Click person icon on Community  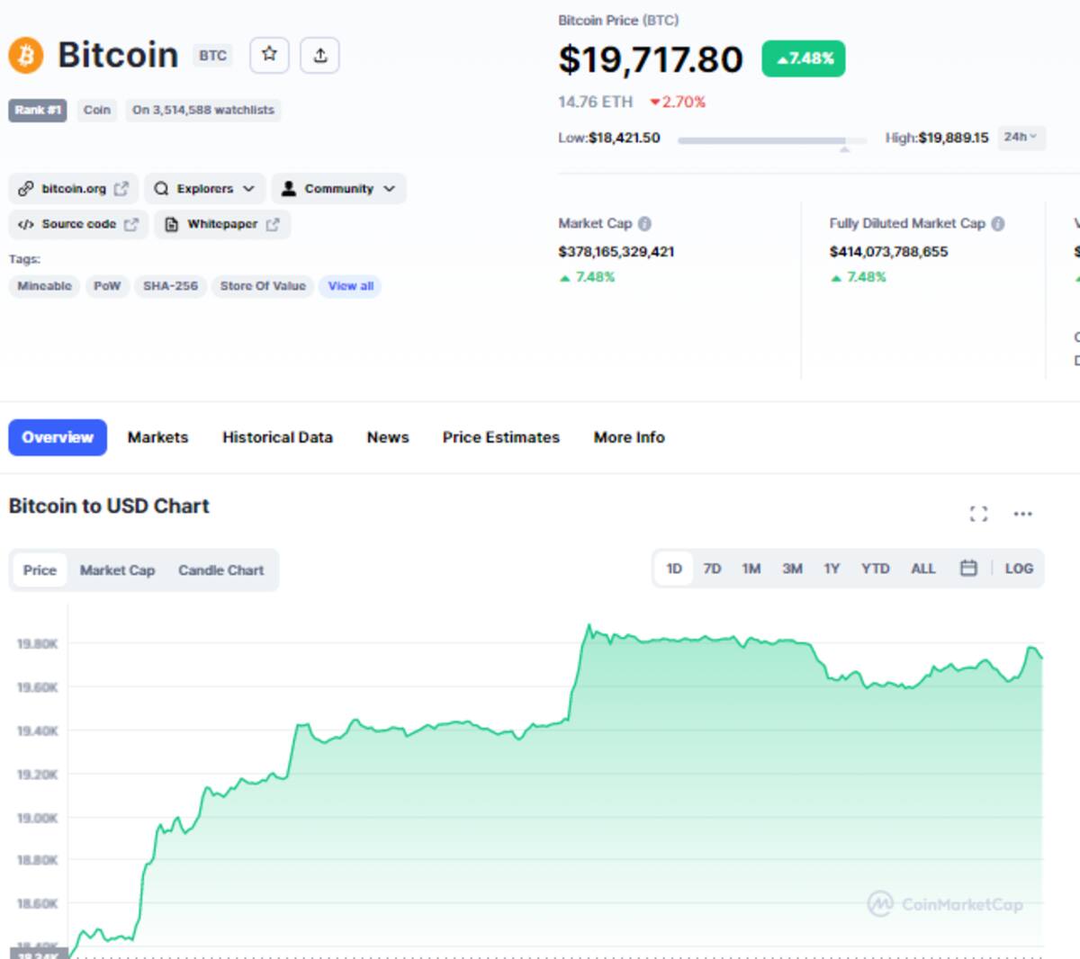tap(288, 188)
